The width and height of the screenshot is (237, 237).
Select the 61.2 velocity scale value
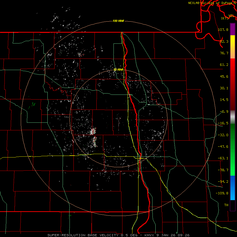pyautogui.click(x=224, y=65)
